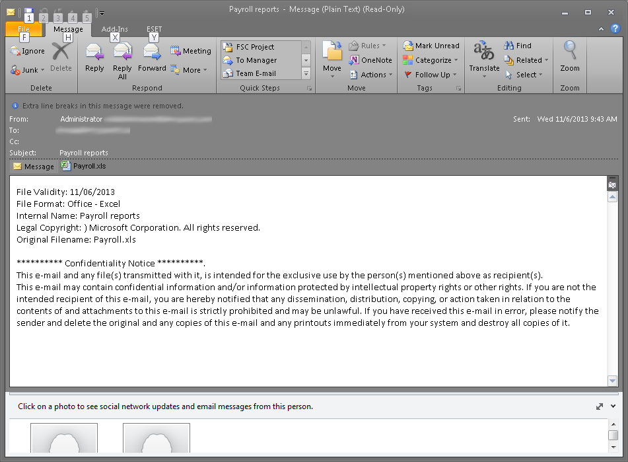This screenshot has width=628, height=462.
Task: Expand the Quick Steps gallery
Action: tap(306, 73)
